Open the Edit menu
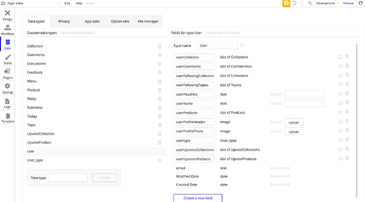The height and width of the screenshot is (202, 365). click(67, 3)
